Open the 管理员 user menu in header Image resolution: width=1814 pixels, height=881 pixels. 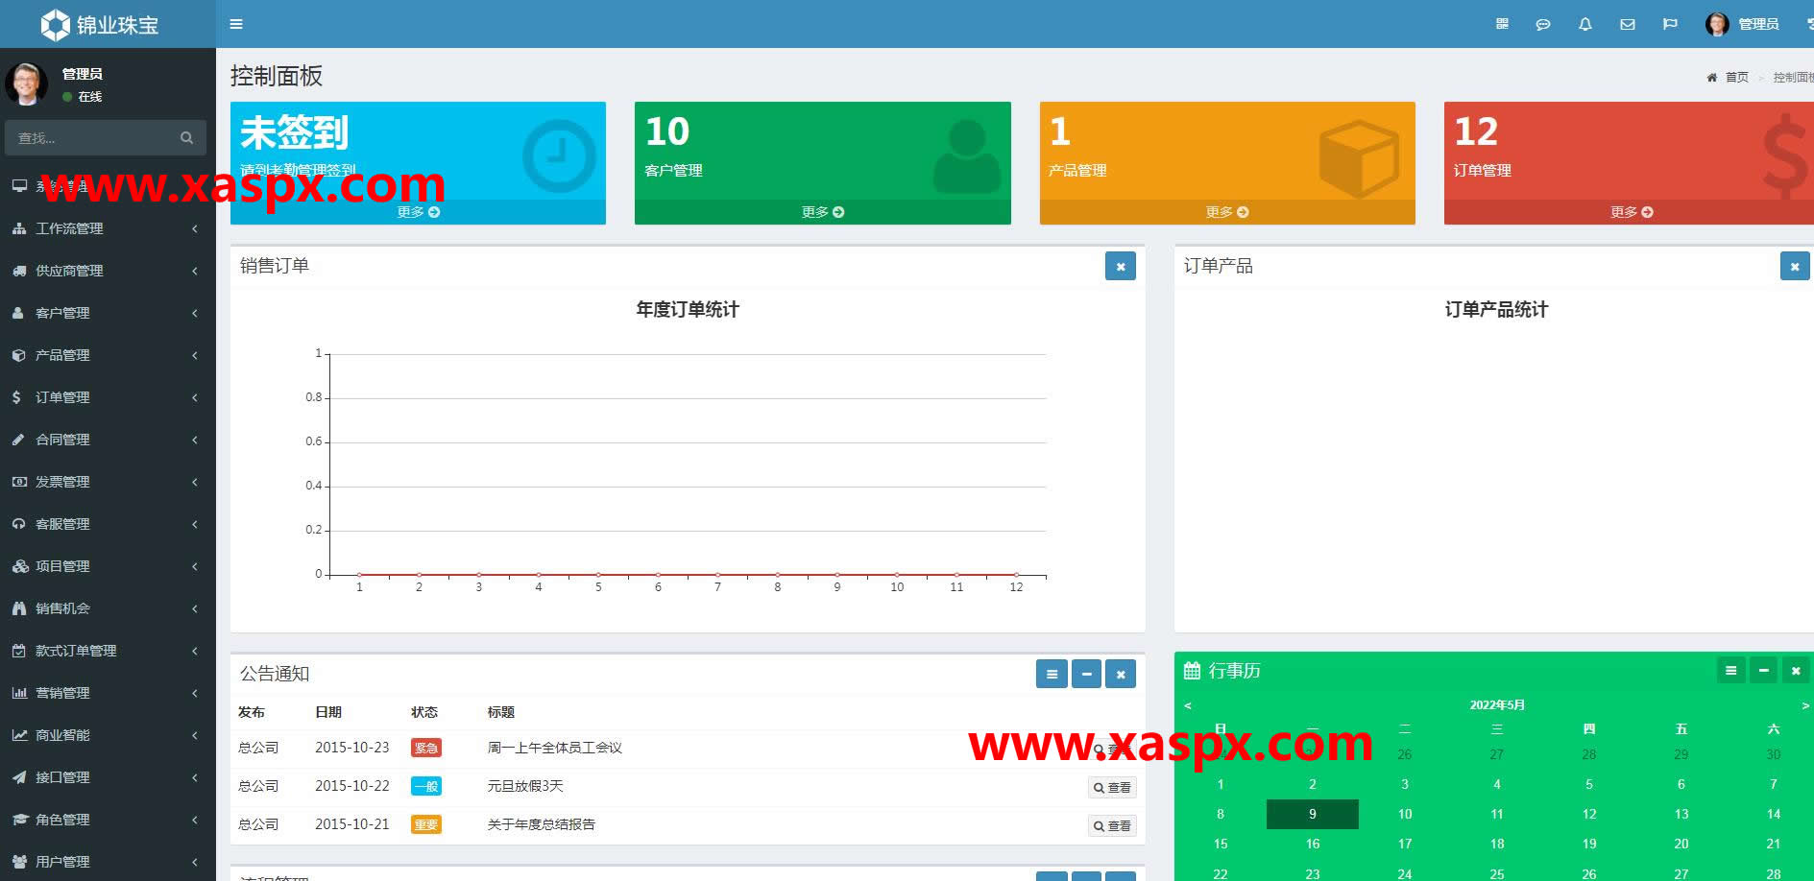1743,24
